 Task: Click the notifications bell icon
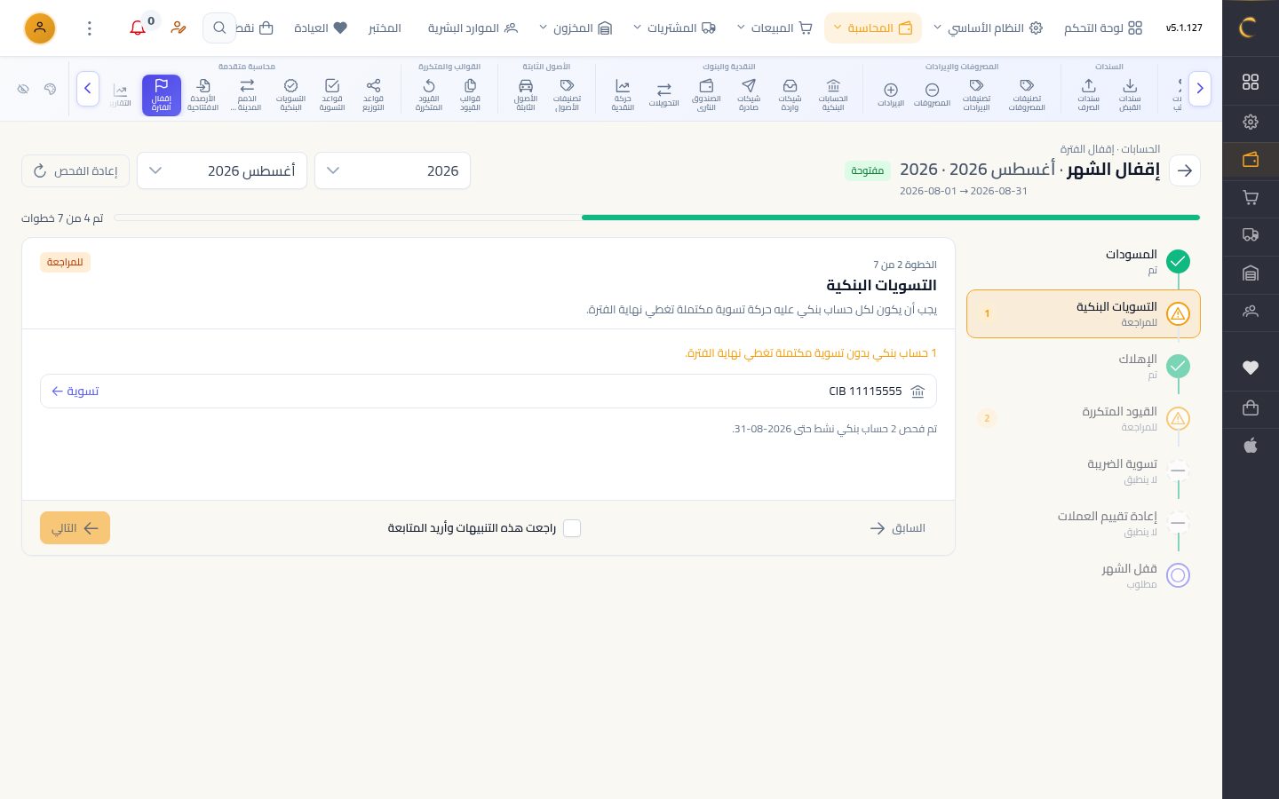(138, 28)
